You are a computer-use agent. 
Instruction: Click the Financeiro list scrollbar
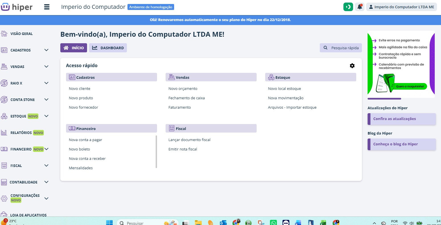(x=156, y=152)
